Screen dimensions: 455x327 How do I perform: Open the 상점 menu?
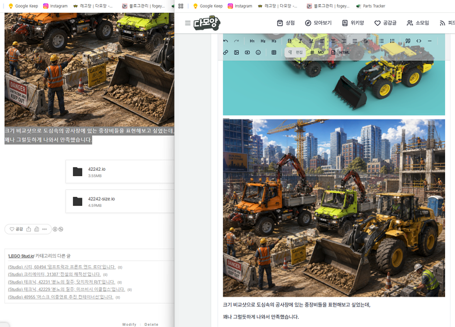(x=286, y=23)
